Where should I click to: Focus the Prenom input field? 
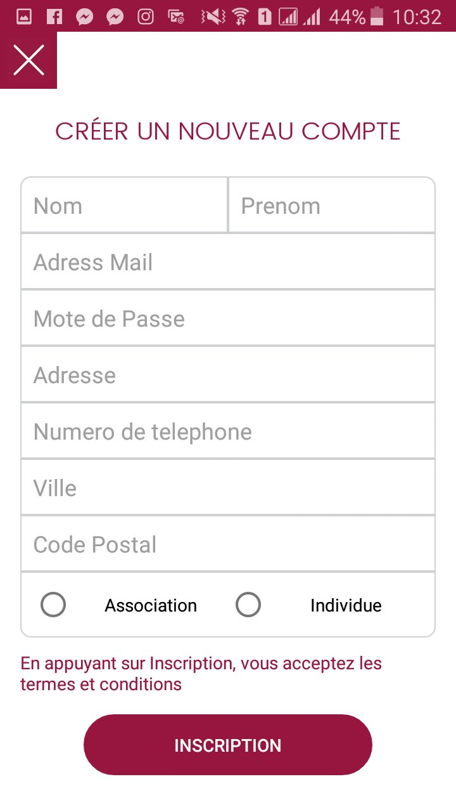pyautogui.click(x=331, y=206)
